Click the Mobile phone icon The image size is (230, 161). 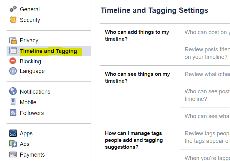pos(13,102)
